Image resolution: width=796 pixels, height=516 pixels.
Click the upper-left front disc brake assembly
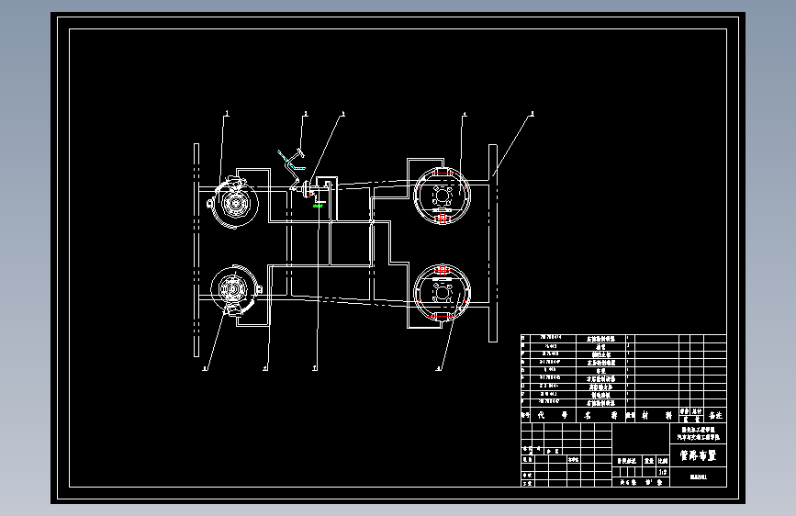coord(234,203)
